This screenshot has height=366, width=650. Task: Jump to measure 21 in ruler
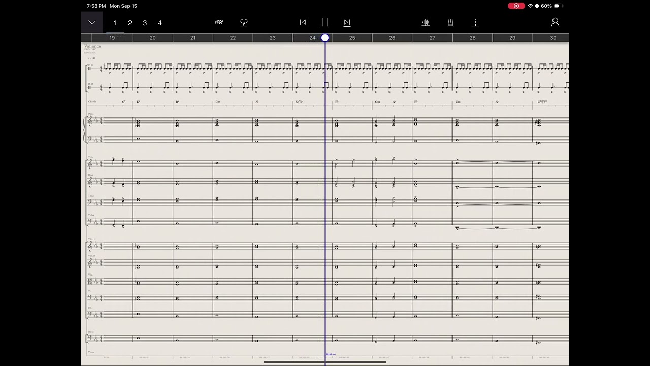[x=193, y=38]
